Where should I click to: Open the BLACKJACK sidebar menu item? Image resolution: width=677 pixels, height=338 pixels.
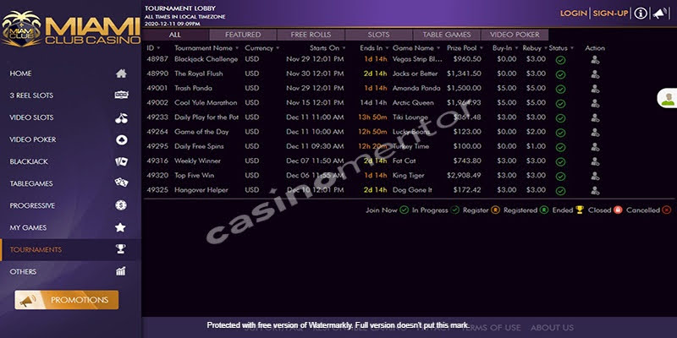point(29,161)
